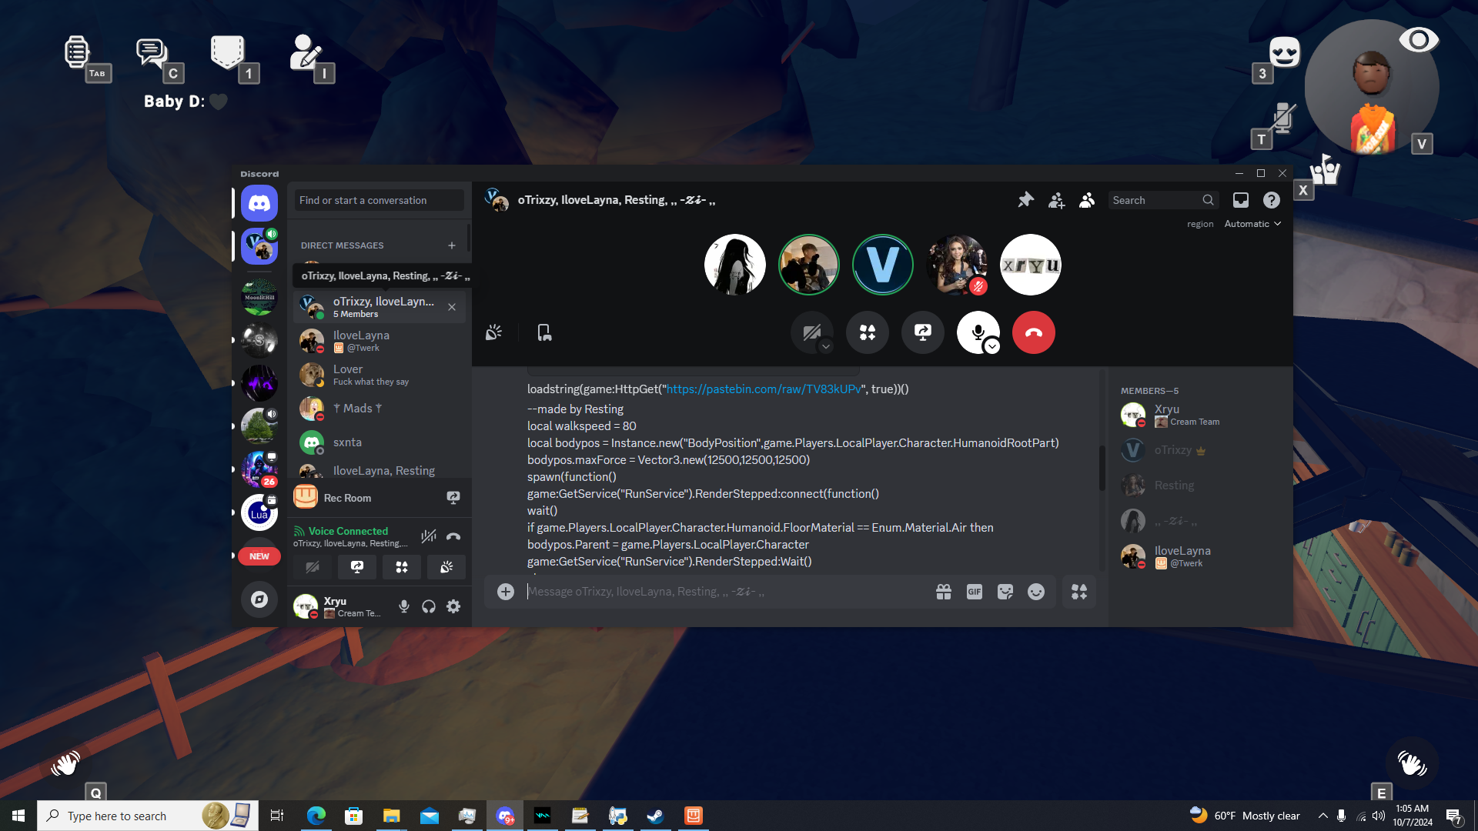Expand region Automatic dropdown
The image size is (1478, 831).
[1252, 224]
